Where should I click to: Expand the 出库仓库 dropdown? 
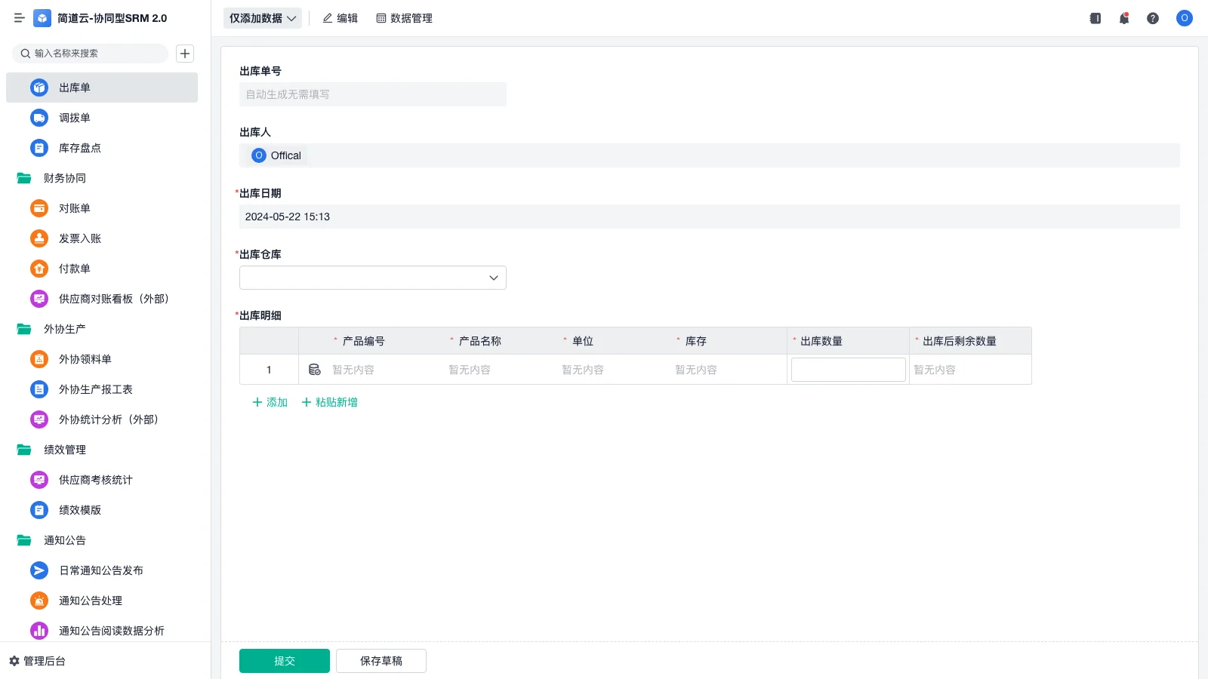pyautogui.click(x=373, y=278)
